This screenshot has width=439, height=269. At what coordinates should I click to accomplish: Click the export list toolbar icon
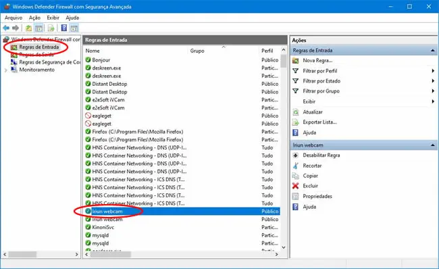(x=51, y=28)
